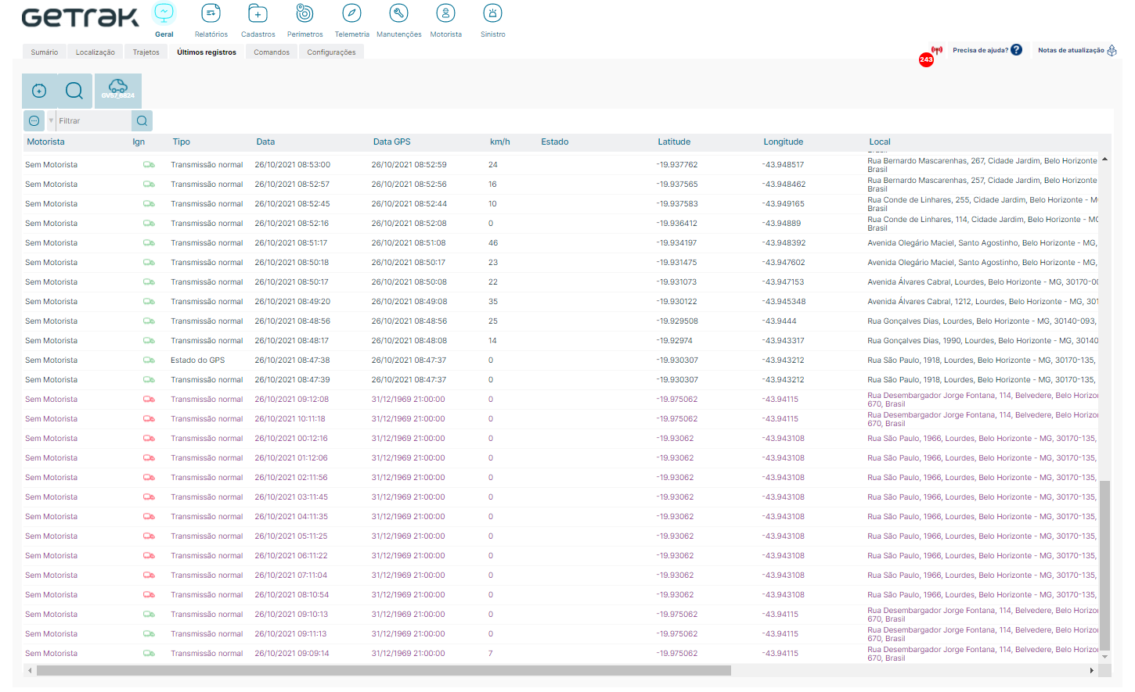1135x692 pixels.
Task: Click latitude value -19.92974
Action: click(675, 341)
